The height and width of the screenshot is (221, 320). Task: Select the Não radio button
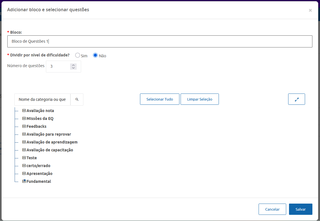point(95,55)
